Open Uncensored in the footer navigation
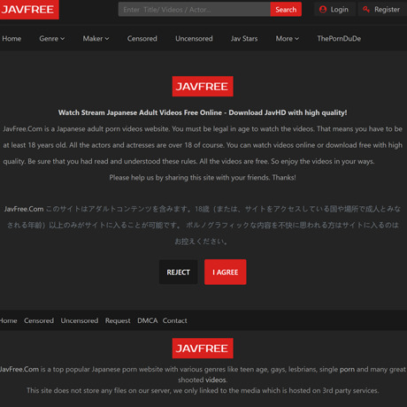 click(80, 320)
